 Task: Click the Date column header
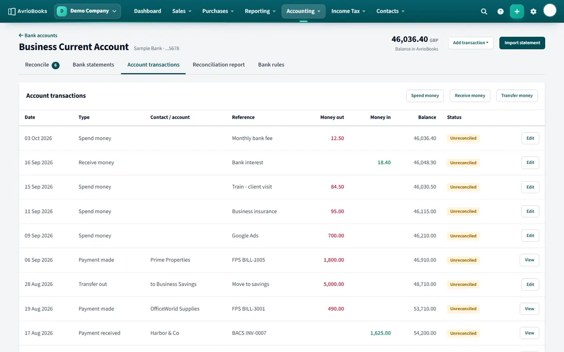coord(30,117)
